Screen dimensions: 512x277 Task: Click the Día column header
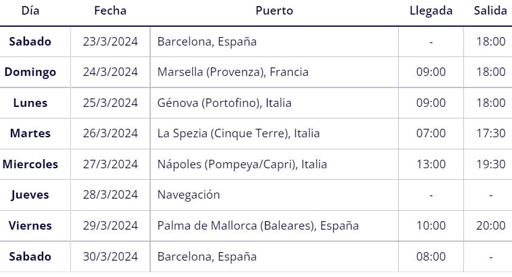coord(30,11)
